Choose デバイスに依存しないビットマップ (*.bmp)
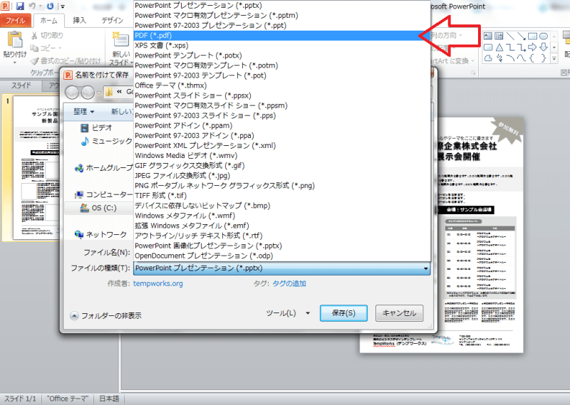Image resolution: width=570 pixels, height=405 pixels. point(282,206)
